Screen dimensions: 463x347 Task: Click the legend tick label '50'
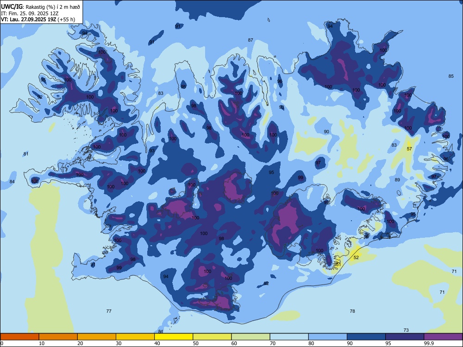tap(195, 343)
